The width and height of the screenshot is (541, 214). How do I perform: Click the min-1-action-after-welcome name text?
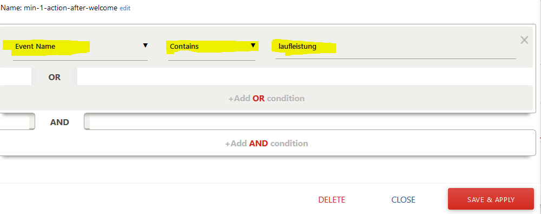(x=70, y=8)
